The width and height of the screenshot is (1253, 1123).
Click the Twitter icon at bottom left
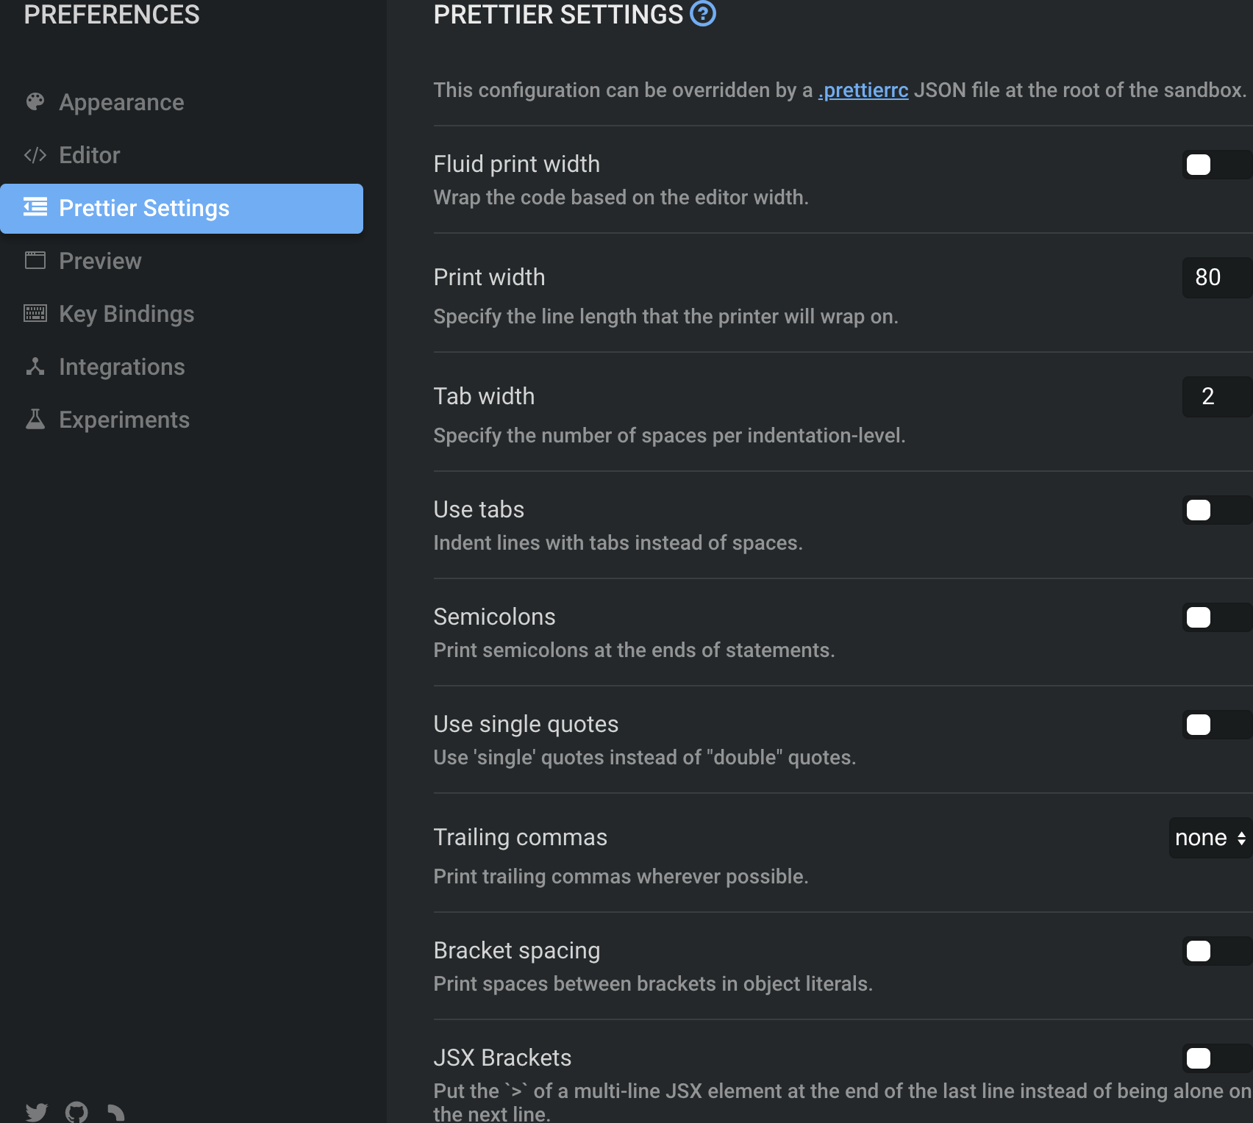tap(38, 1112)
